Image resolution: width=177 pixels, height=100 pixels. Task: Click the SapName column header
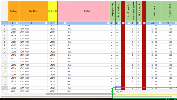point(33,11)
